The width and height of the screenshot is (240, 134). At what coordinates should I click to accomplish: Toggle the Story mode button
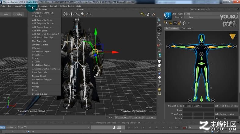(3, 127)
